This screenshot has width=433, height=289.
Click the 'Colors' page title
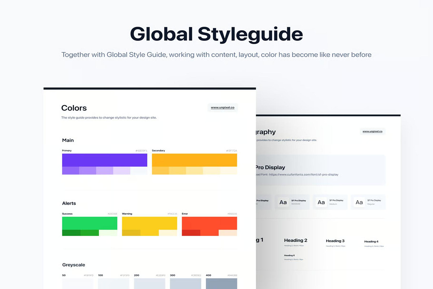pyautogui.click(x=74, y=108)
